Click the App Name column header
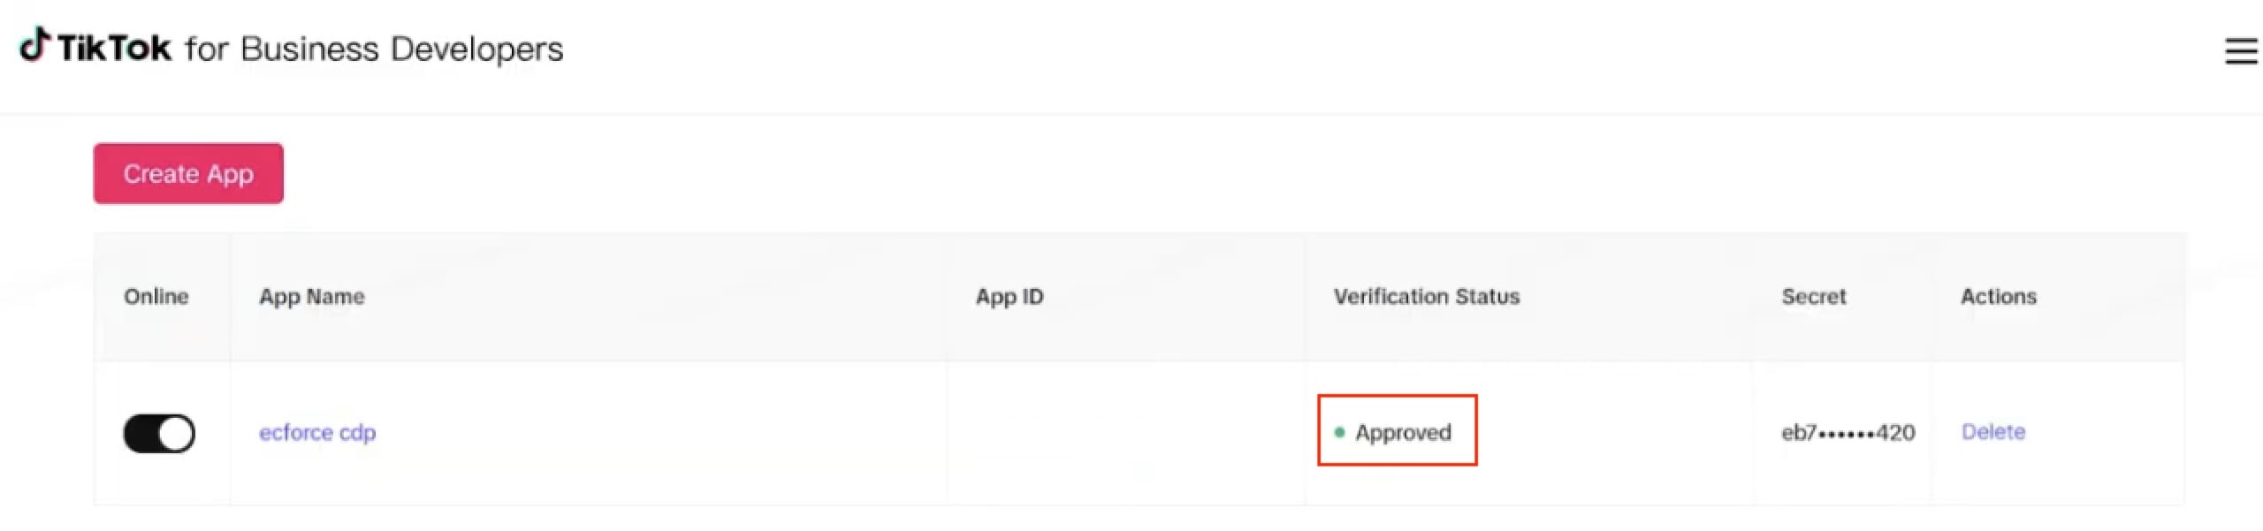 click(311, 297)
